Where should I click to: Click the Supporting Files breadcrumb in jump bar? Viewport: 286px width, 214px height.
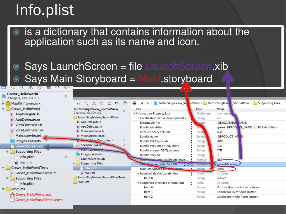[x=266, y=103]
